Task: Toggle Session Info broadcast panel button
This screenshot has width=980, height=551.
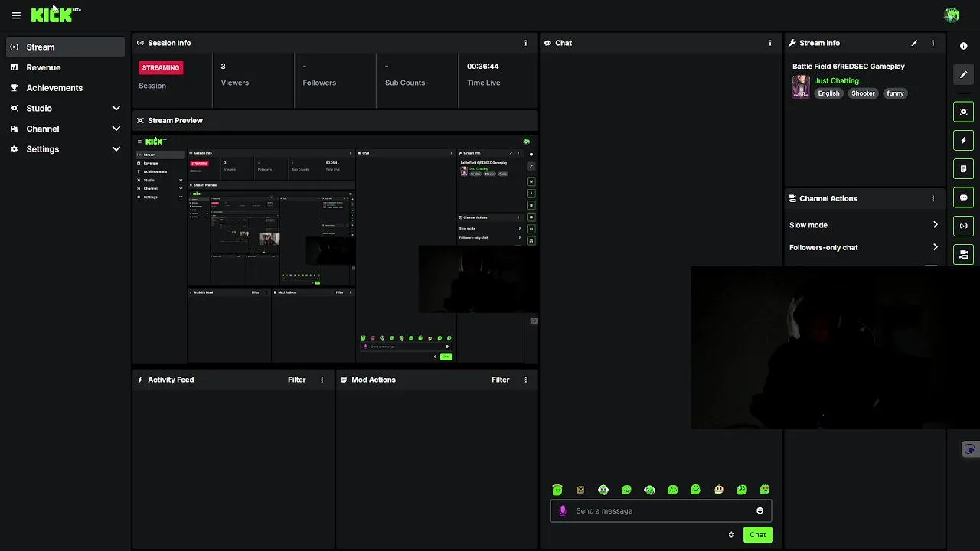Action: (x=964, y=226)
